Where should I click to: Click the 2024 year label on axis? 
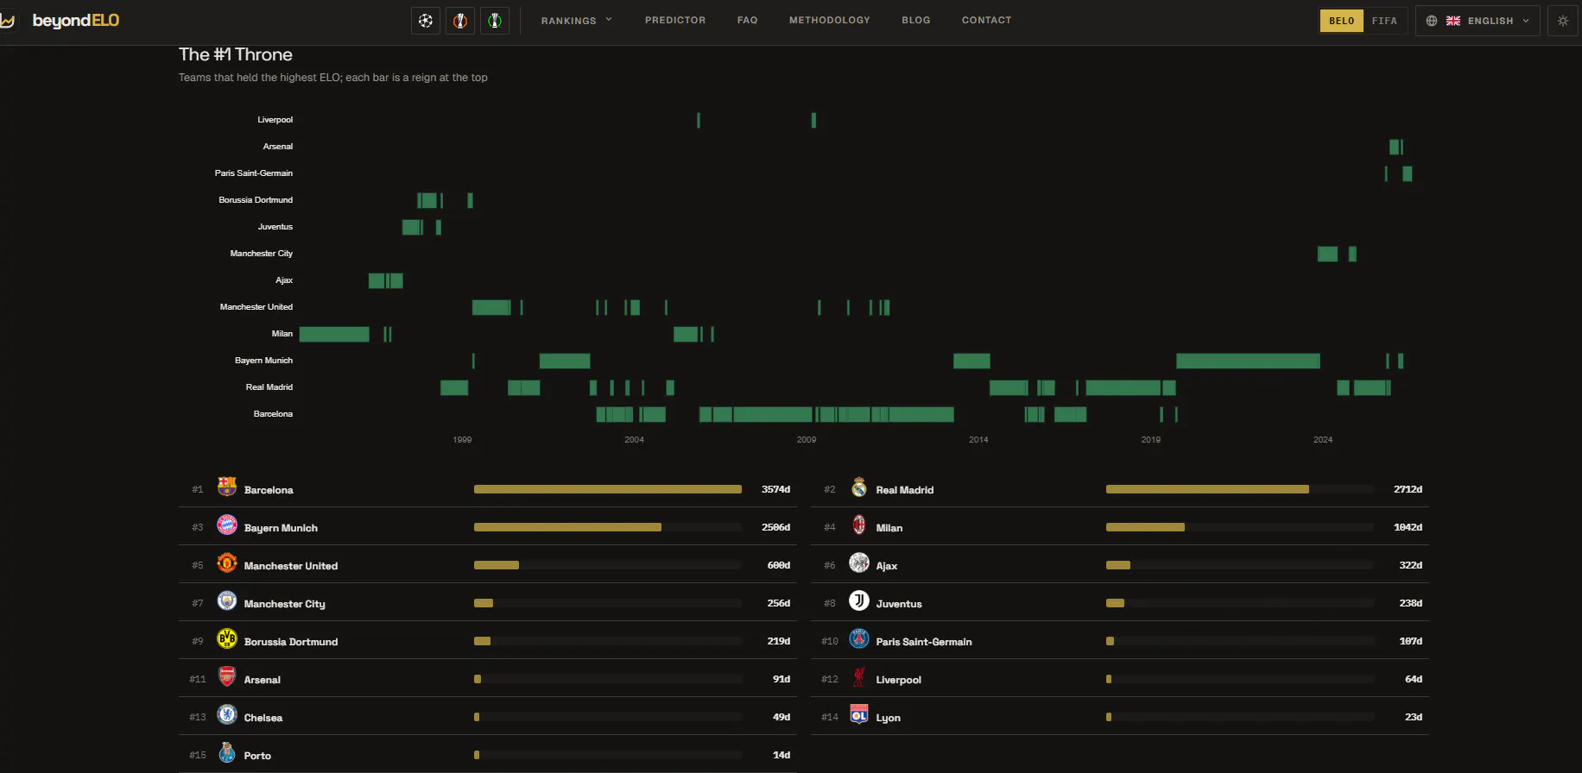pos(1323,440)
